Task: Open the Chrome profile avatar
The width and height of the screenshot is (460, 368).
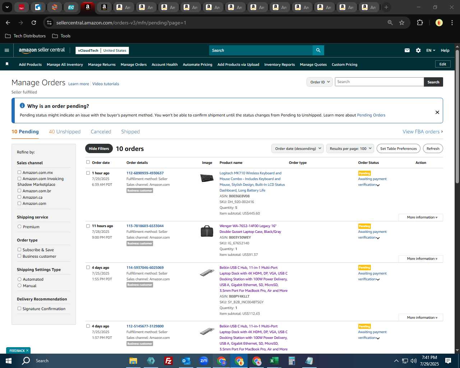Action: pyautogui.click(x=439, y=23)
